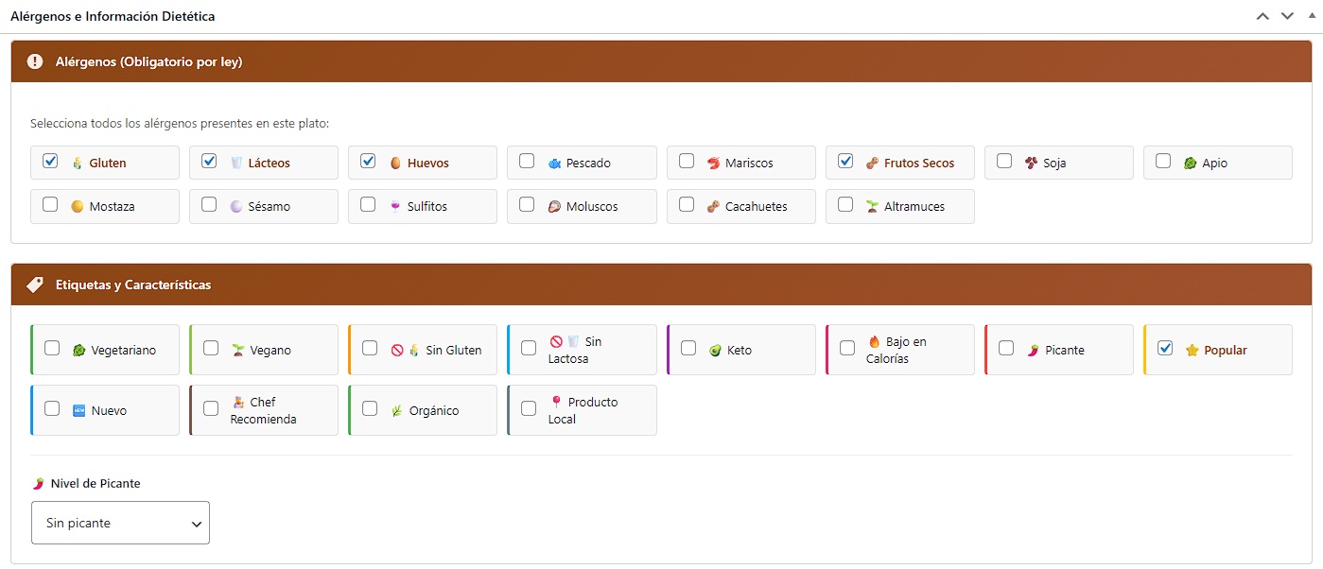This screenshot has width=1323, height=569.
Task: Enable the Mostaza allergen checkbox
Action: coord(49,206)
